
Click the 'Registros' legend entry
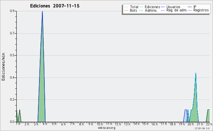tap(198, 10)
